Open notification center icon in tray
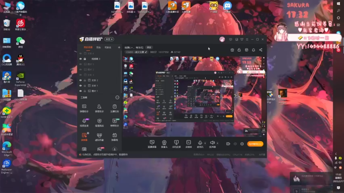Image resolution: width=344 pixels, height=193 pixels. click(x=338, y=187)
